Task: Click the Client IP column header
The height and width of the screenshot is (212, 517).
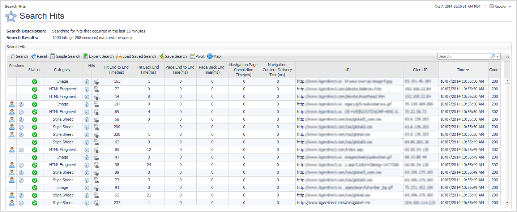Action: pyautogui.click(x=420, y=70)
